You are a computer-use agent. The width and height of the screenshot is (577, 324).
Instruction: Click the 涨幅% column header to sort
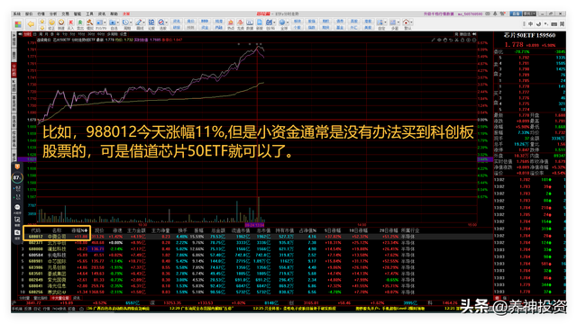(79, 230)
